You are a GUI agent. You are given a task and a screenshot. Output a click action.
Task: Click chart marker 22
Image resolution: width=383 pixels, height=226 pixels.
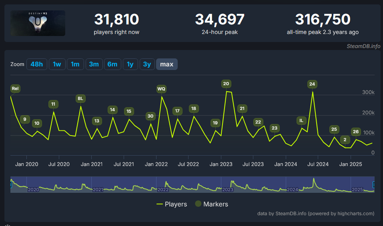click(x=258, y=122)
